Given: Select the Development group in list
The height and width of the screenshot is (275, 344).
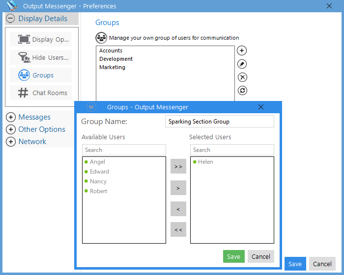Looking at the screenshot, I should click(x=116, y=59).
